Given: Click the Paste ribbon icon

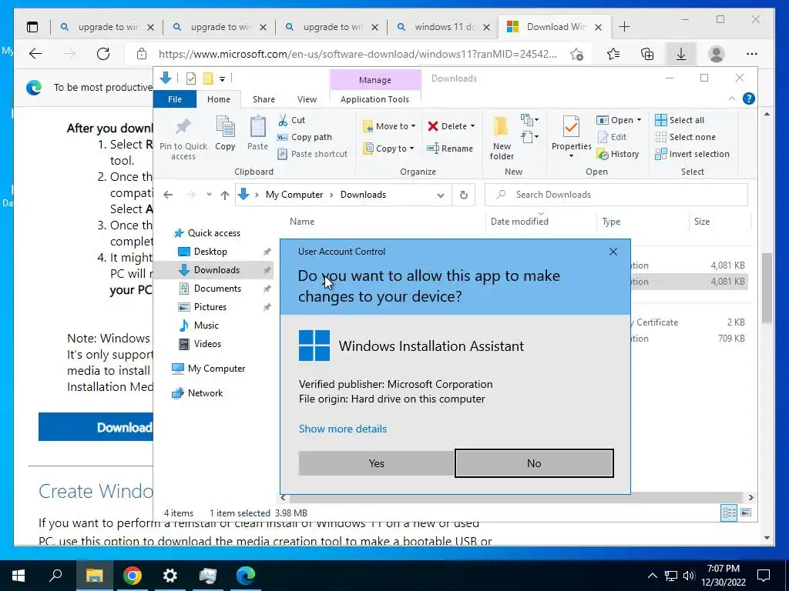Looking at the screenshot, I should coord(257,133).
